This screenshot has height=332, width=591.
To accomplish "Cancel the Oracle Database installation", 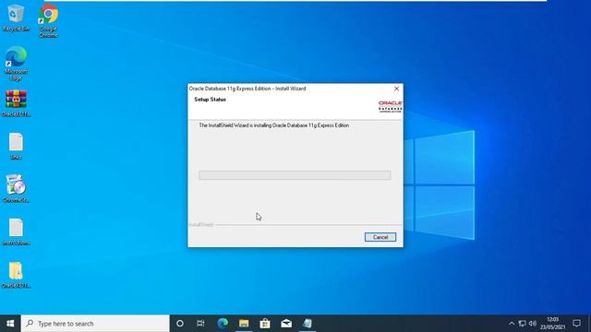I will pyautogui.click(x=380, y=237).
